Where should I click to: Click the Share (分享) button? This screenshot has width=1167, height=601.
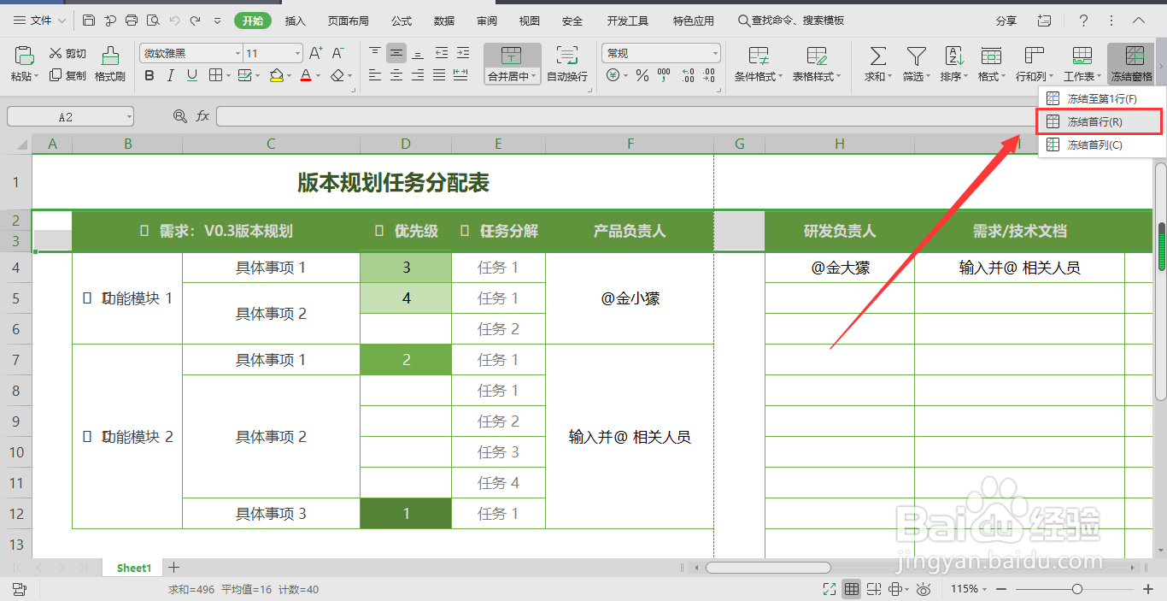point(1006,21)
